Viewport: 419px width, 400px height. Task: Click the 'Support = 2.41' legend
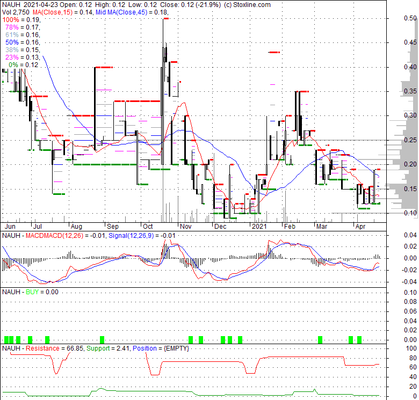pos(108,348)
